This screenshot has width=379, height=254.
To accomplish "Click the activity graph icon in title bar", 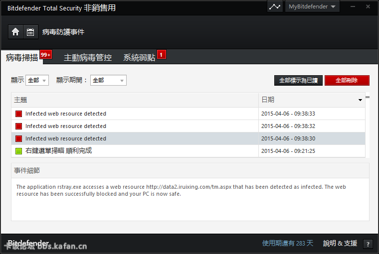I will (275, 7).
